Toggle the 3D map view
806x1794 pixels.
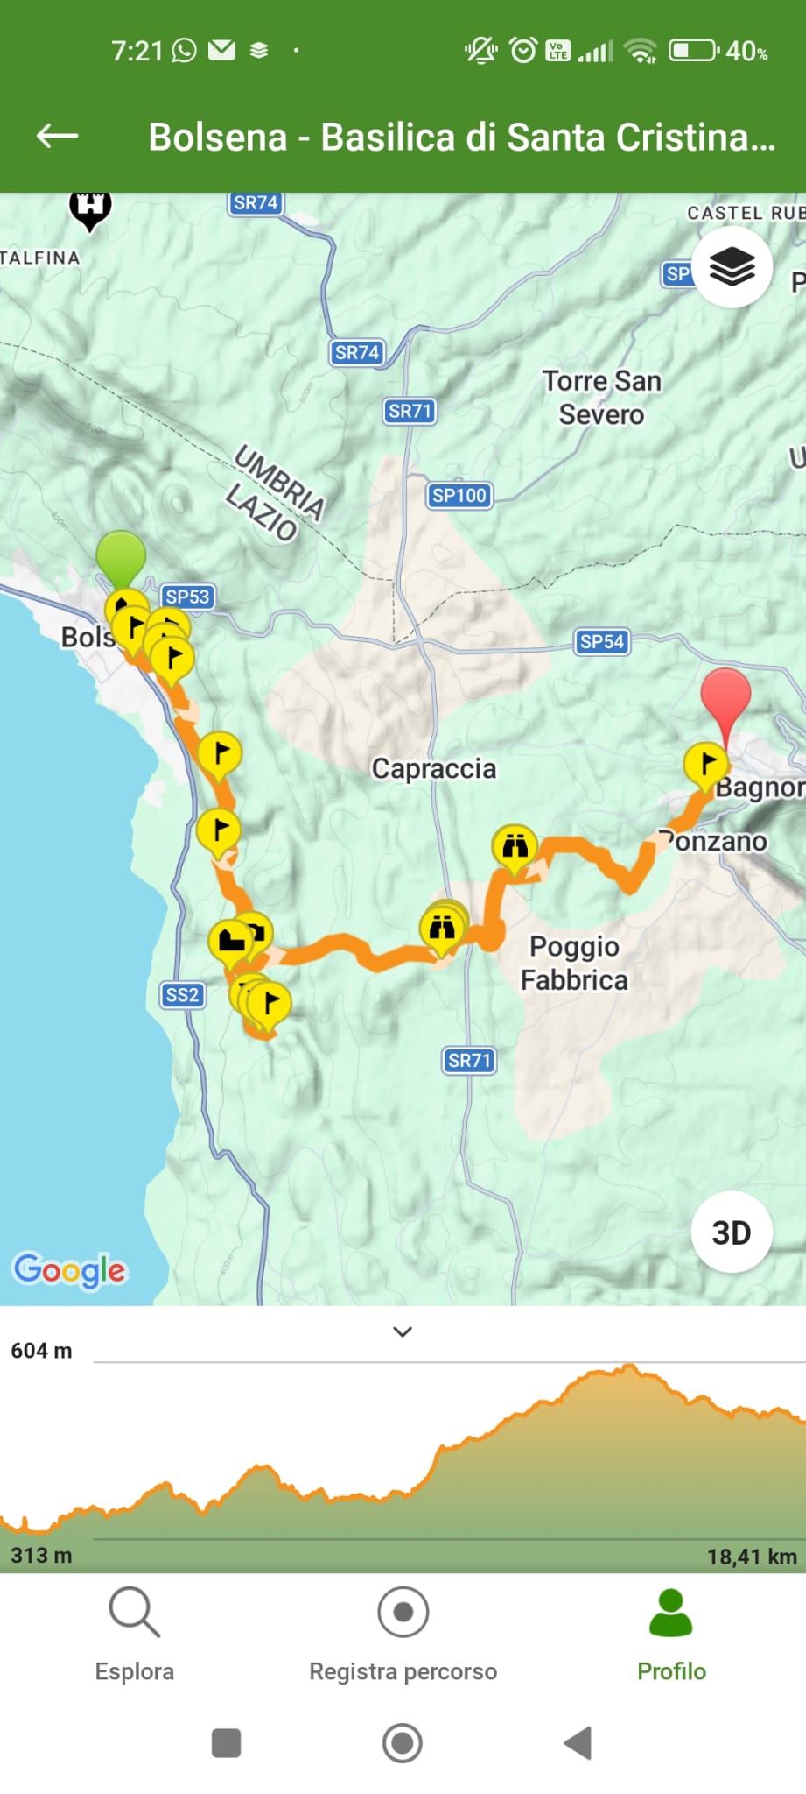coord(732,1232)
